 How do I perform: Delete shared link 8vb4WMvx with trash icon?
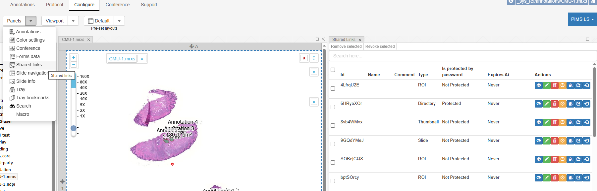pyautogui.click(x=555, y=122)
